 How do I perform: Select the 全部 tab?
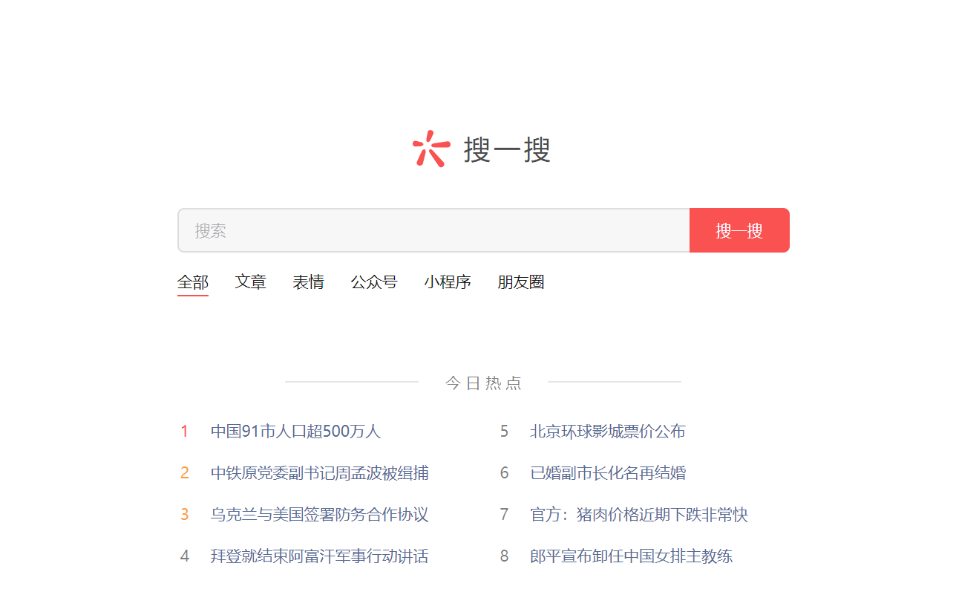(193, 282)
